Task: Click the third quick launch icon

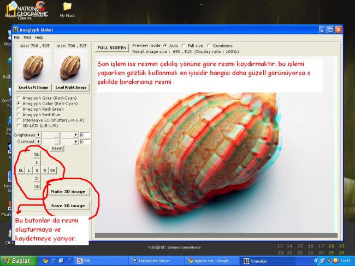Action: tap(61, 261)
